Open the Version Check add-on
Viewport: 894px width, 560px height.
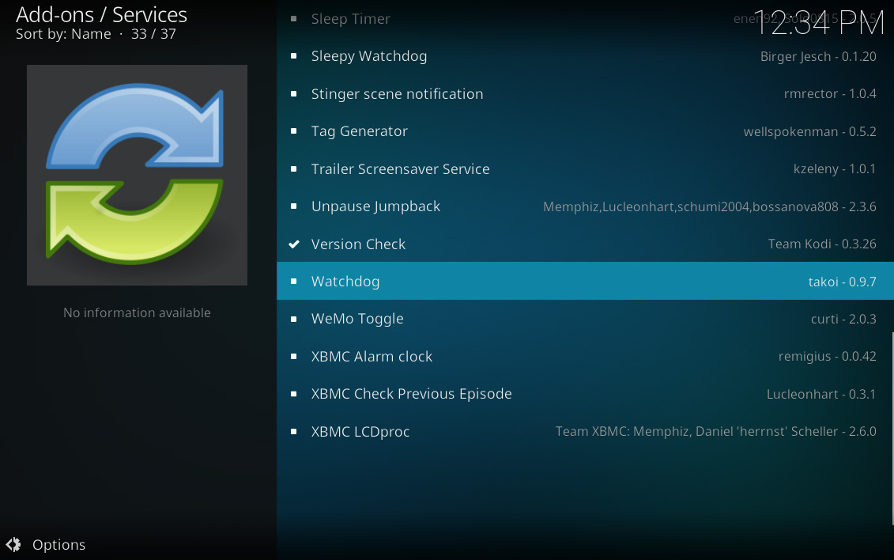[585, 244]
